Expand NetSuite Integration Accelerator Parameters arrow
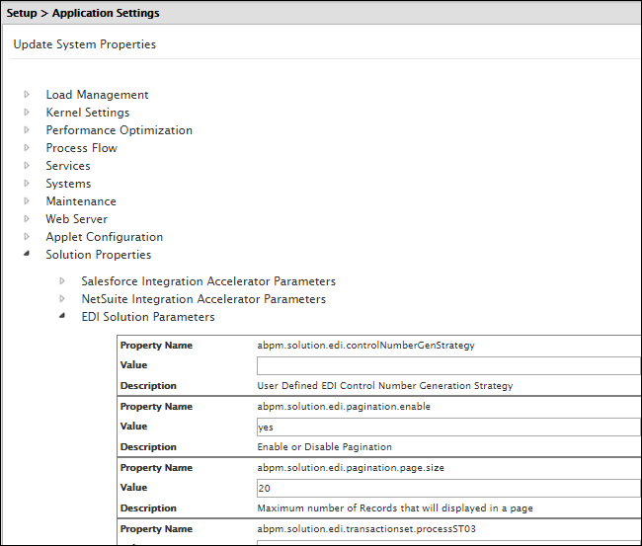 click(63, 299)
